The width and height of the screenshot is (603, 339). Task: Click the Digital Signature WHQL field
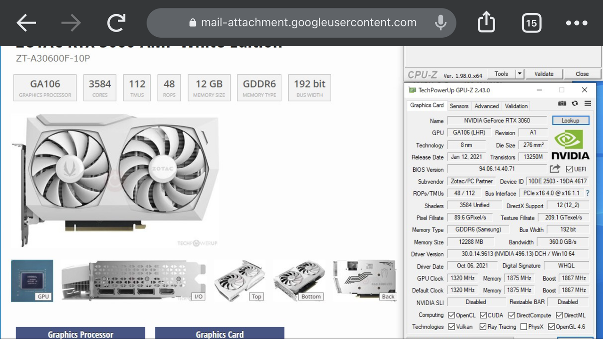pyautogui.click(x=566, y=266)
